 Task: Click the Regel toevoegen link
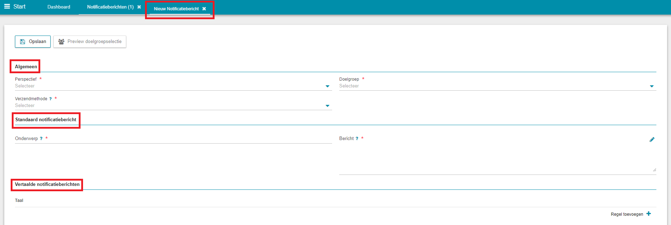click(x=627, y=214)
